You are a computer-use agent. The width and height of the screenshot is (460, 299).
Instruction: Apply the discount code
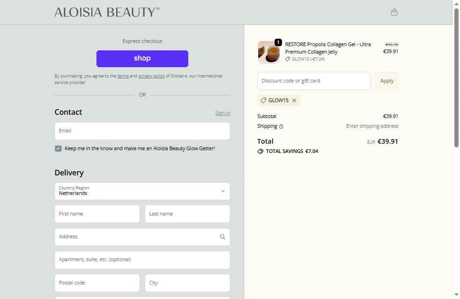pyautogui.click(x=387, y=81)
